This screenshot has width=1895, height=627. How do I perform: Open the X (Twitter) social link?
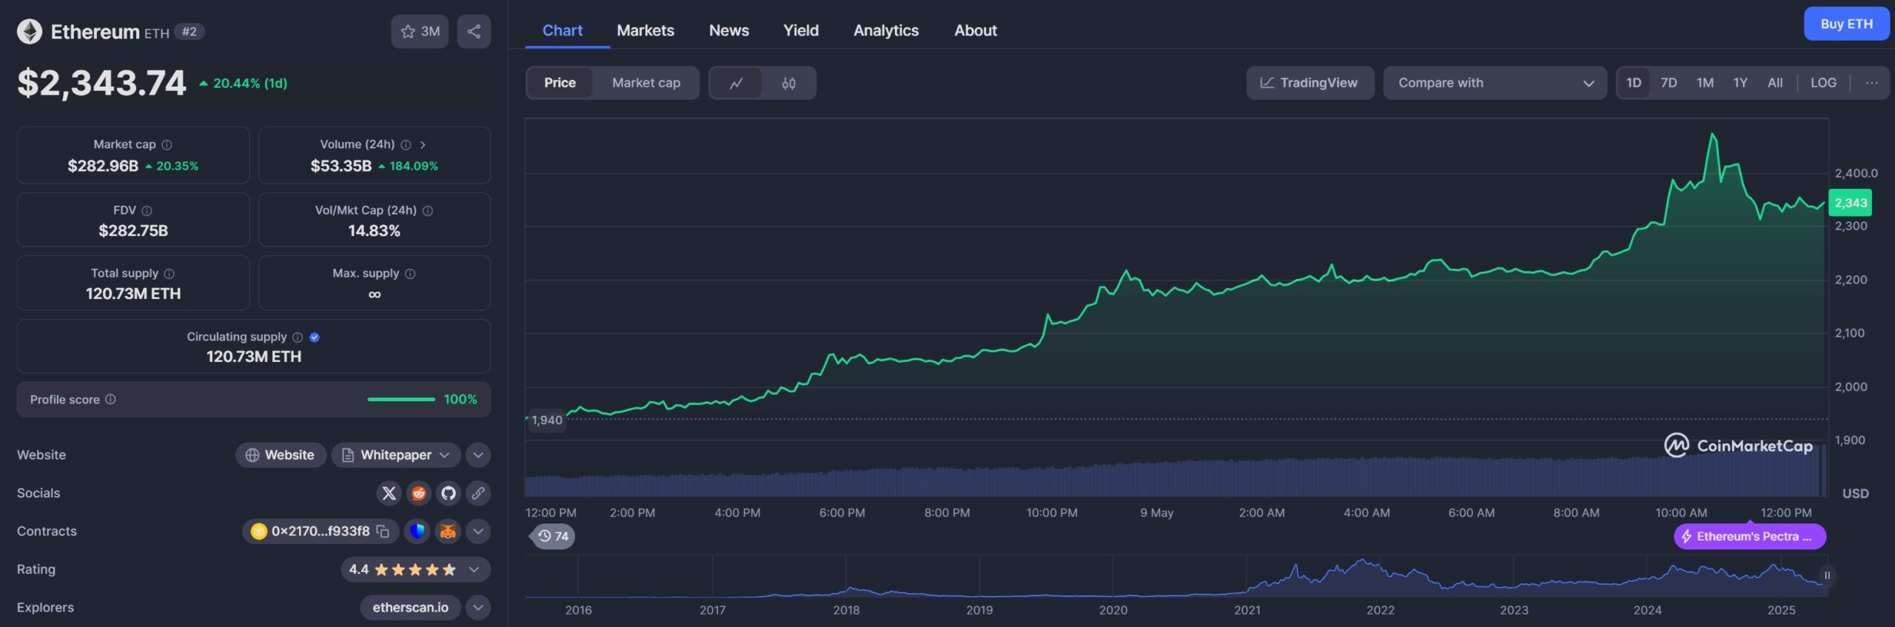click(x=389, y=494)
